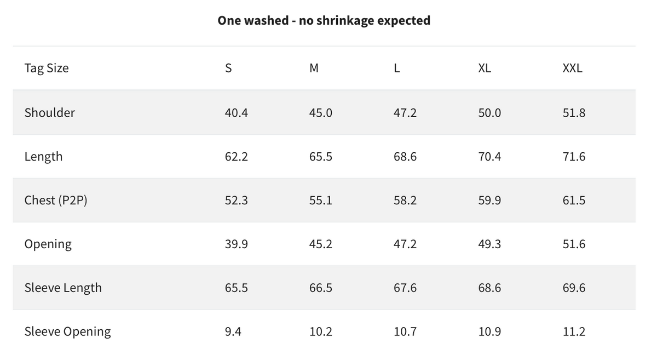Image resolution: width=657 pixels, height=349 pixels.
Task: Click the XXL size column header
Action: pyautogui.click(x=573, y=68)
